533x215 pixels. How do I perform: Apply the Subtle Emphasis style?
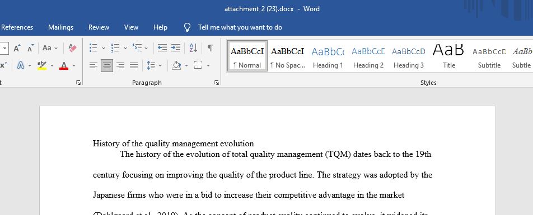pos(522,56)
